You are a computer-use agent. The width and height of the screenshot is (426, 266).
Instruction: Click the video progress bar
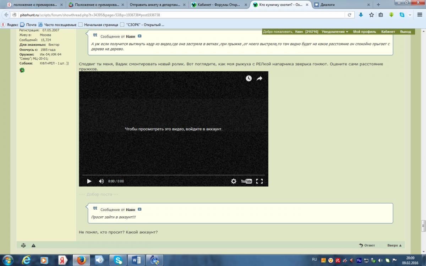174,175
